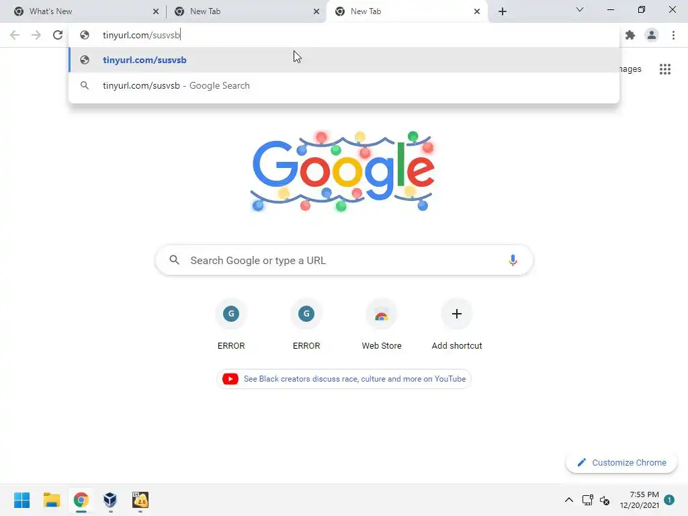The height and width of the screenshot is (516, 688).
Task: Start voice search with microphone icon
Action: (513, 260)
